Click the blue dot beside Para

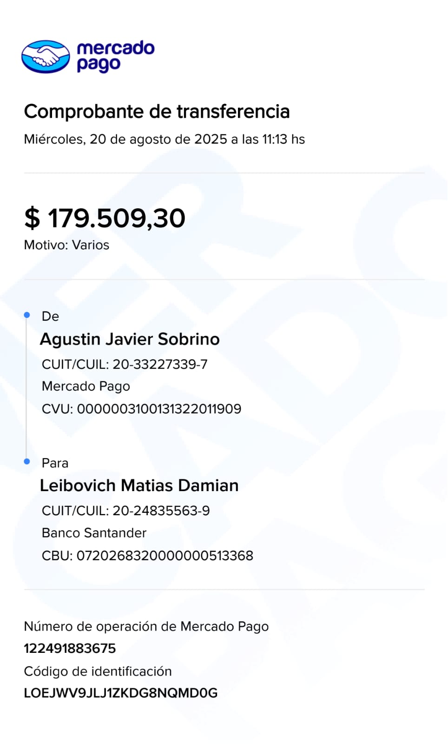click(x=27, y=462)
